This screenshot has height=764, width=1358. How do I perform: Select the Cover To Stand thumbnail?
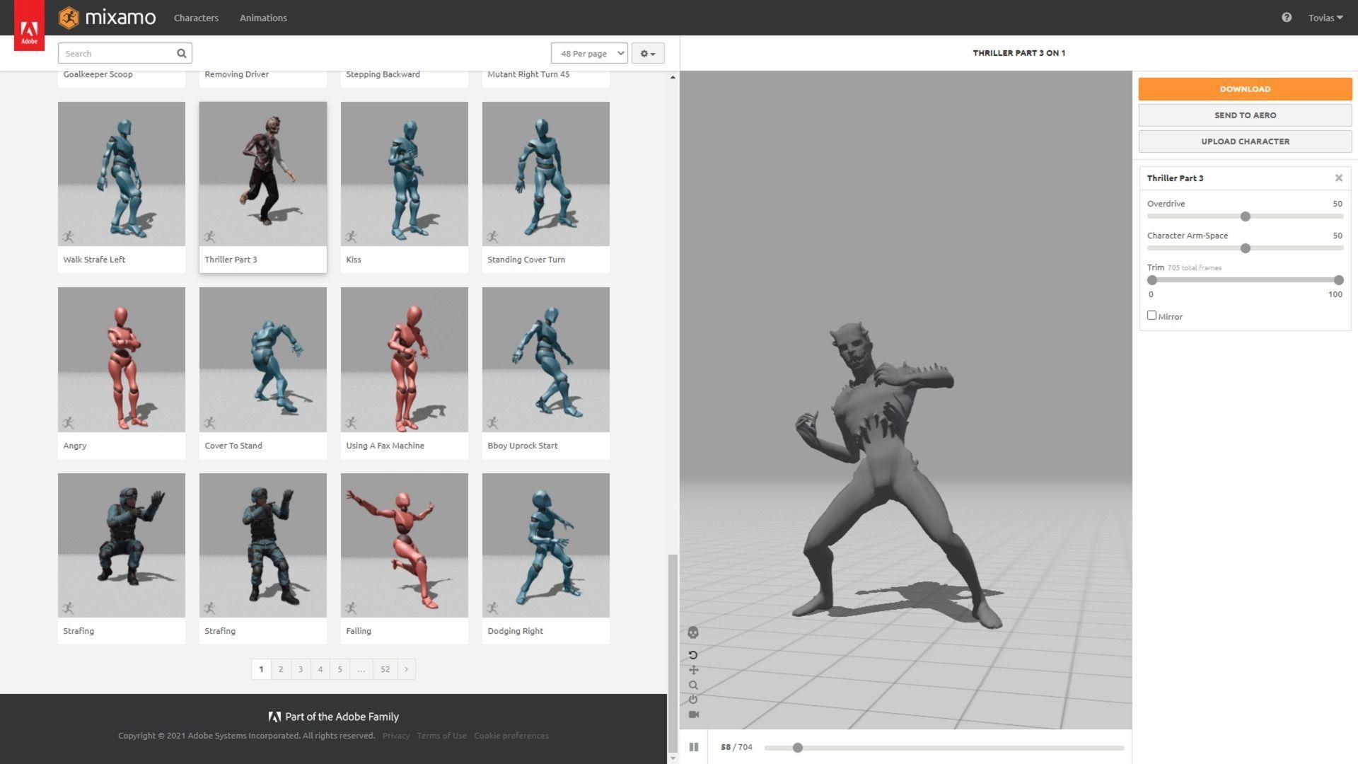pos(263,359)
